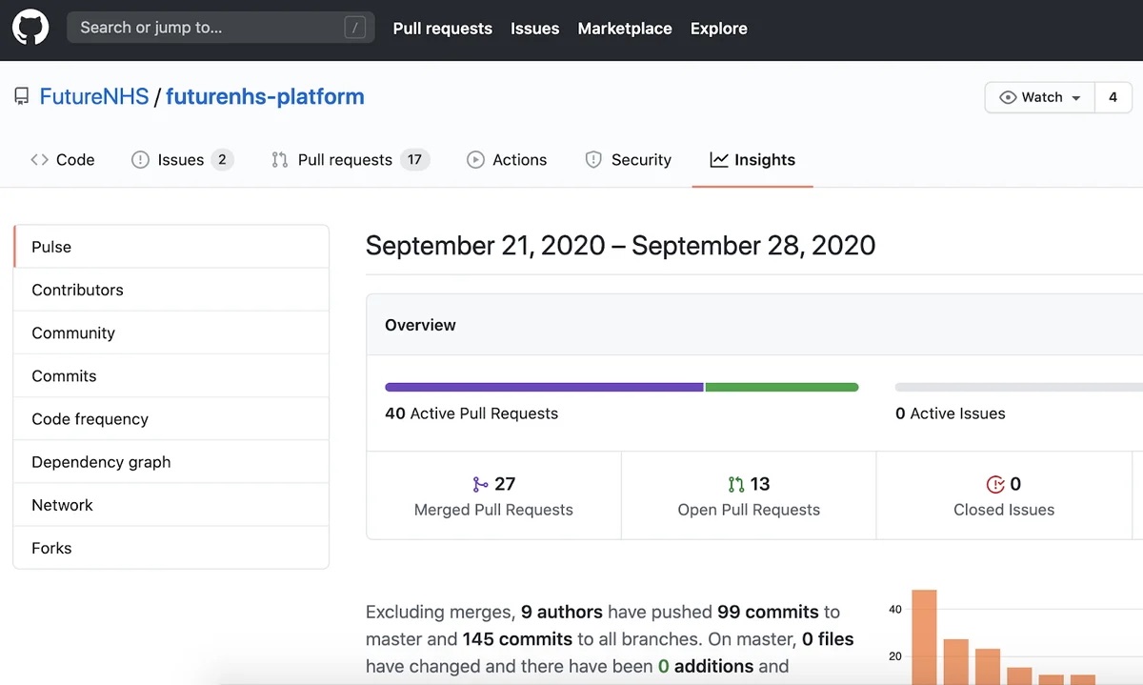
Task: Open Community in the sidebar
Action: click(x=171, y=332)
